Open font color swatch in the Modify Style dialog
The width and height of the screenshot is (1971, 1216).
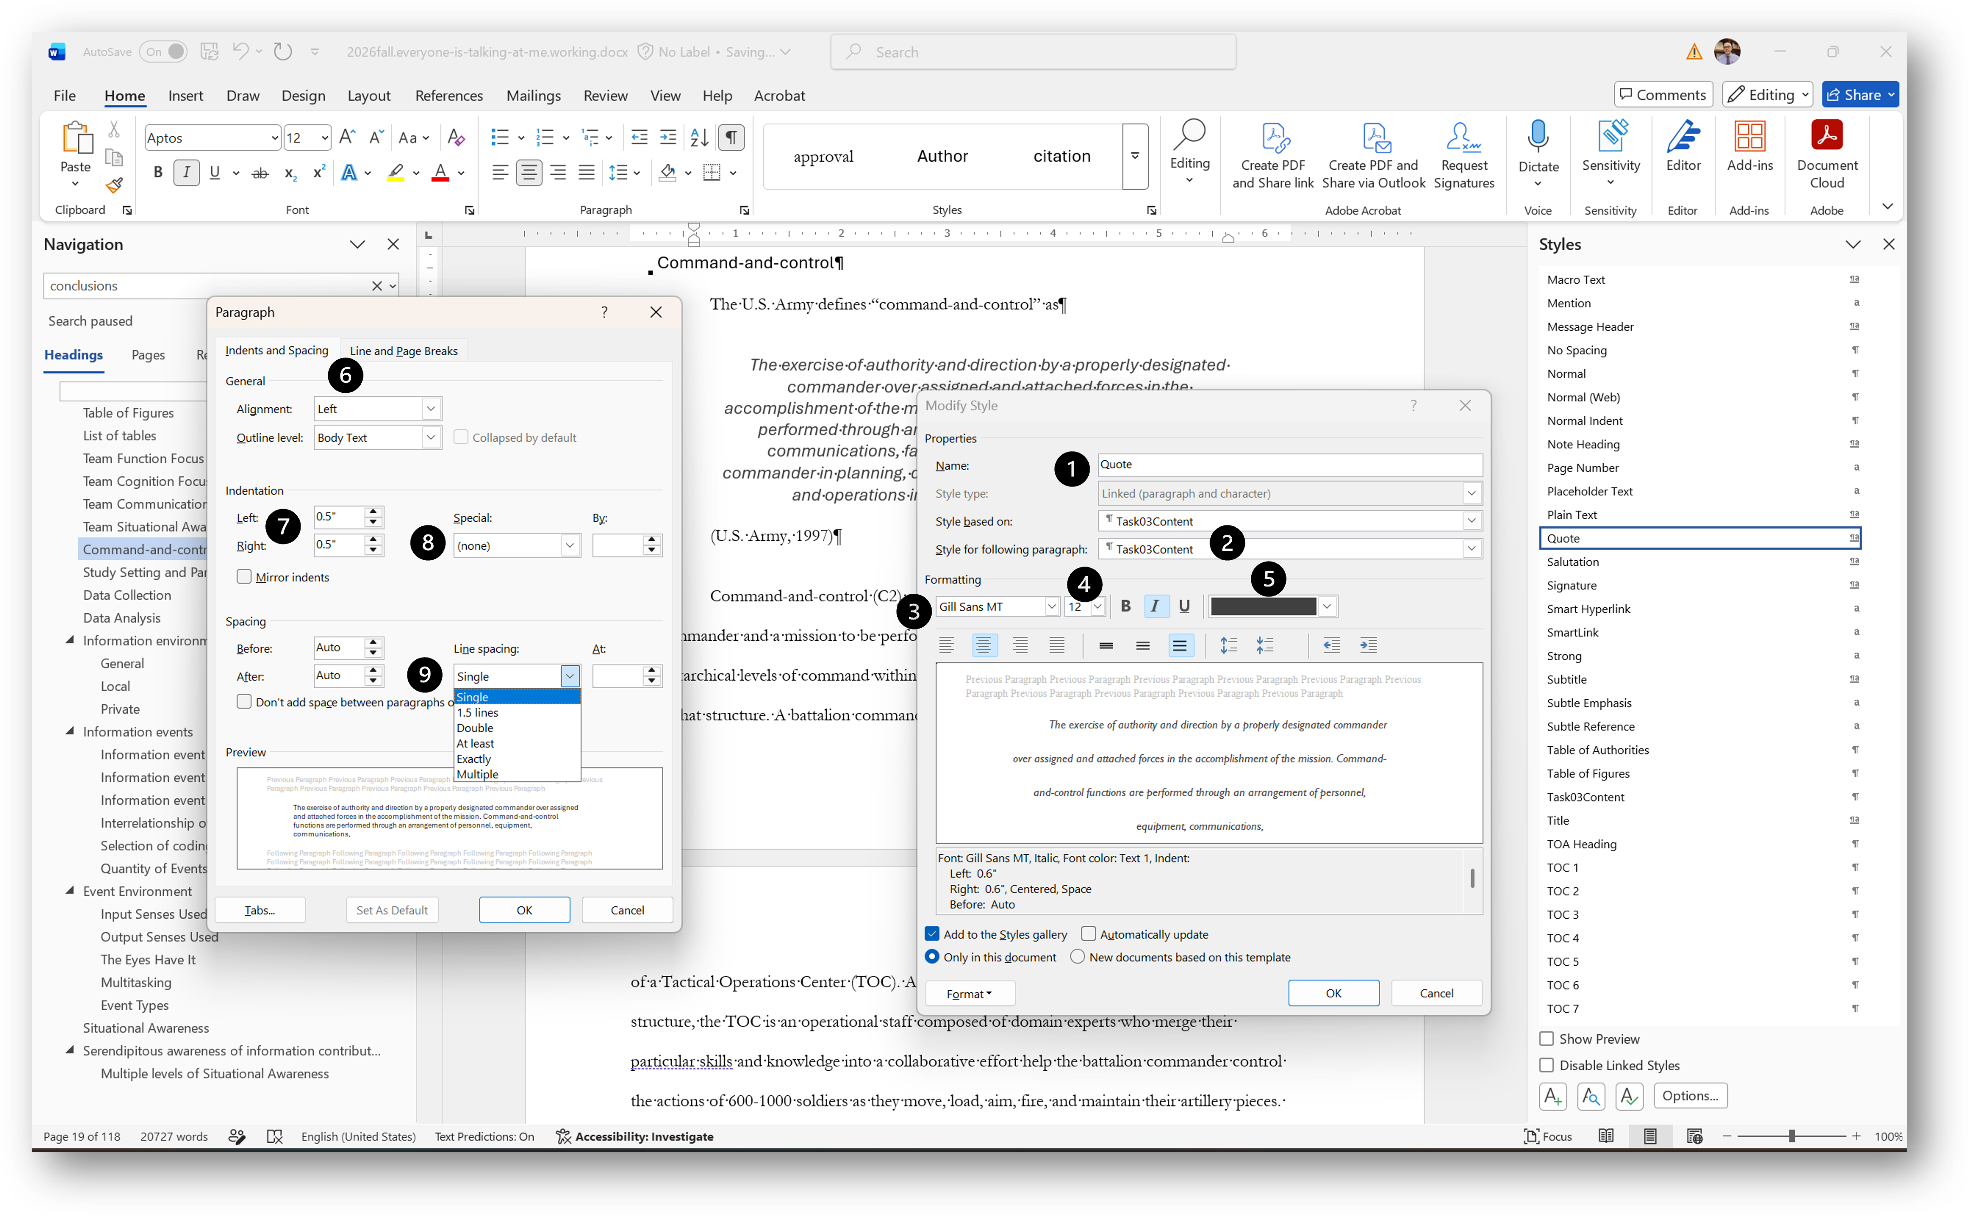[x=1273, y=606]
